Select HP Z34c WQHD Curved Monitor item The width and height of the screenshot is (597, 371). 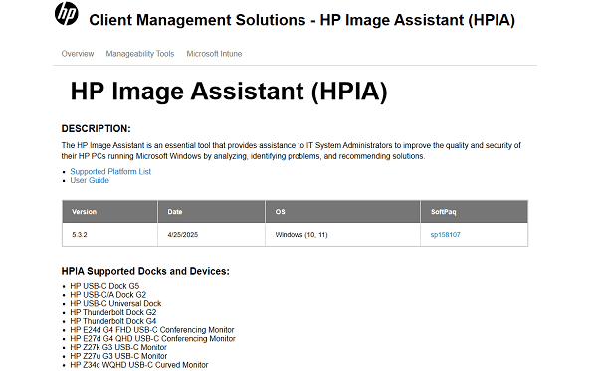pyautogui.click(x=139, y=365)
